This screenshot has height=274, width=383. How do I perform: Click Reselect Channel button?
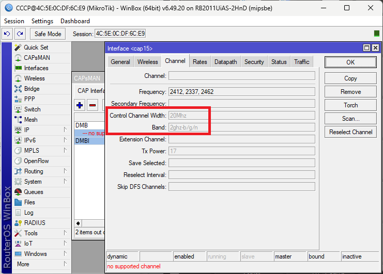point(350,132)
